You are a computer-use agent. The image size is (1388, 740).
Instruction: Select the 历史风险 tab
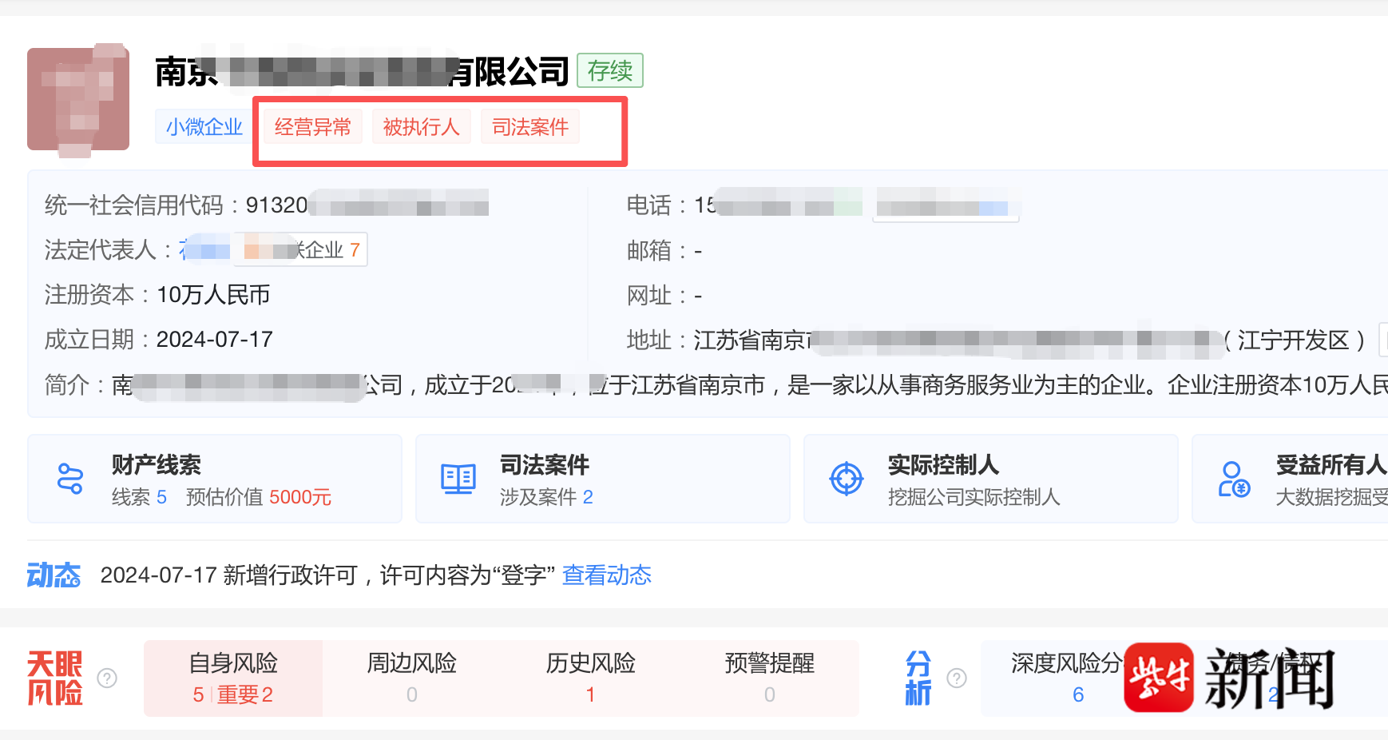point(590,678)
